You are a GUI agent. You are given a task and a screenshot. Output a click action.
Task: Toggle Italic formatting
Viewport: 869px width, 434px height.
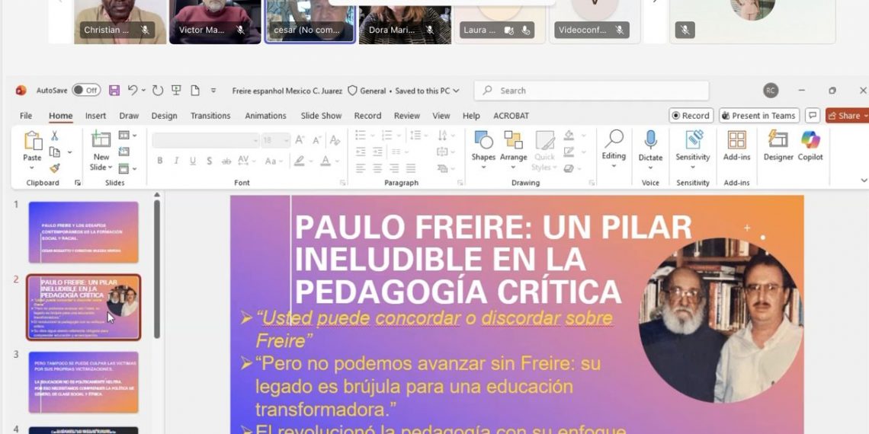tap(176, 161)
